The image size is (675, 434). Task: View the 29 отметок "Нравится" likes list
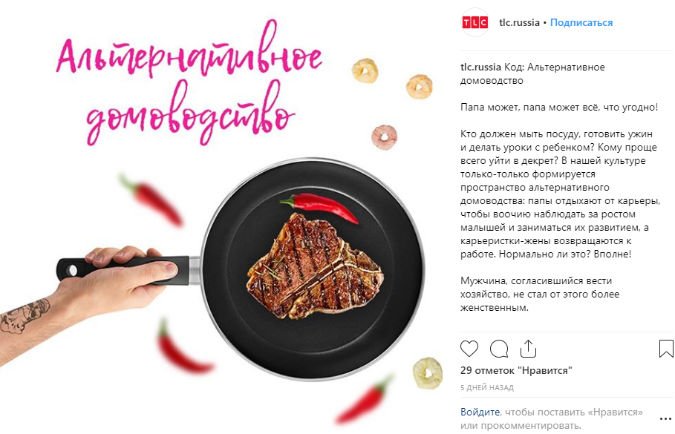point(516,370)
